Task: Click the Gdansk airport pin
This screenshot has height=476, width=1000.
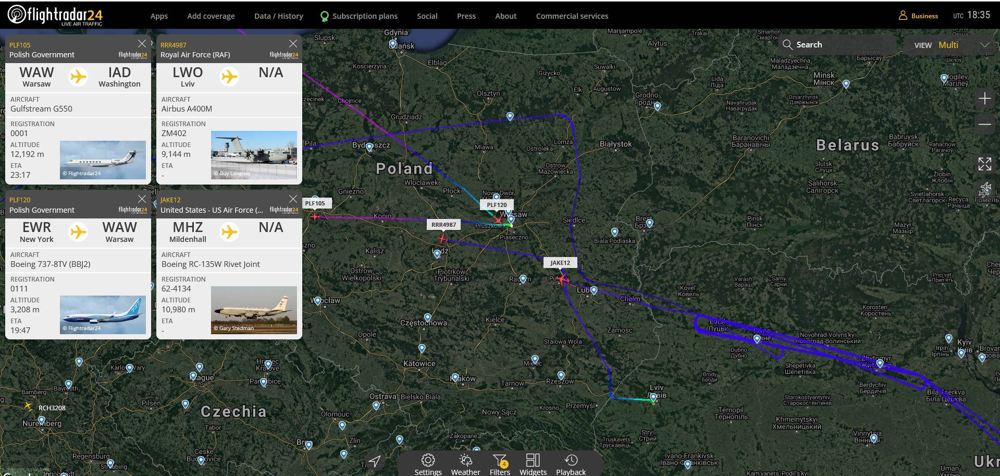Action: [x=392, y=44]
